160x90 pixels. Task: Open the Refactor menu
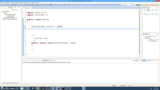[8, 3]
